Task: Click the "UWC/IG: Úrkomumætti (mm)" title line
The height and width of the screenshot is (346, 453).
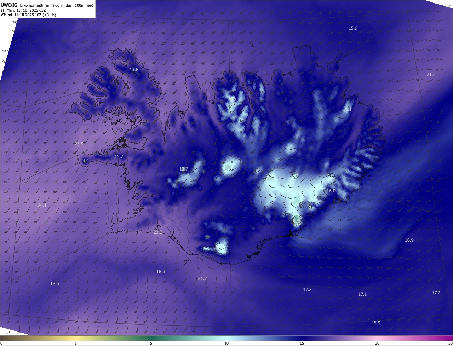Action: coord(47,5)
